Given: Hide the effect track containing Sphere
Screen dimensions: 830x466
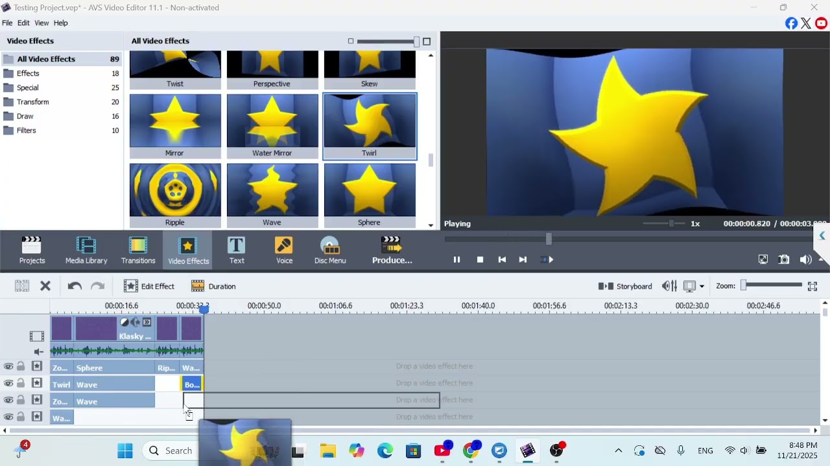Looking at the screenshot, I should [x=8, y=367].
